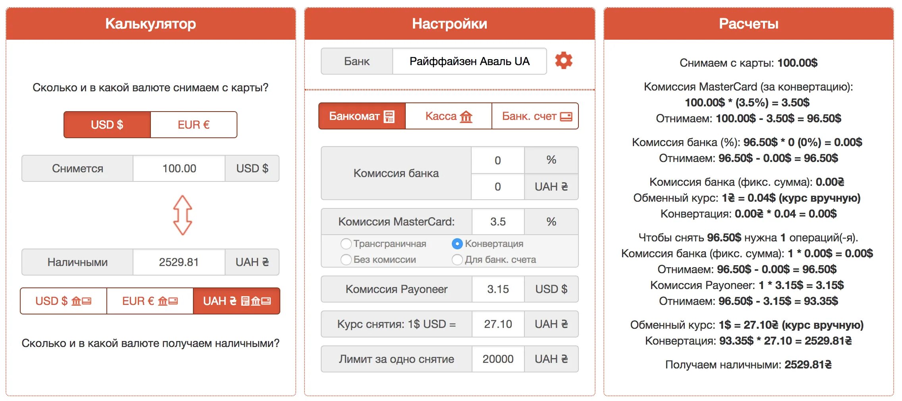The image size is (902, 401).
Task: Click the Снимется amount input field
Action: (x=179, y=168)
